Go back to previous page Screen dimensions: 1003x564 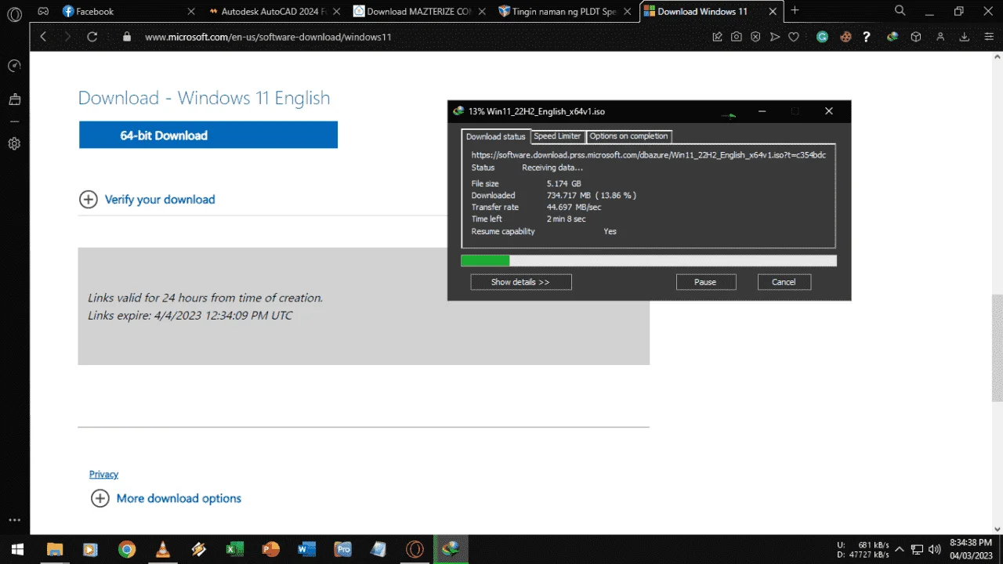(x=43, y=37)
